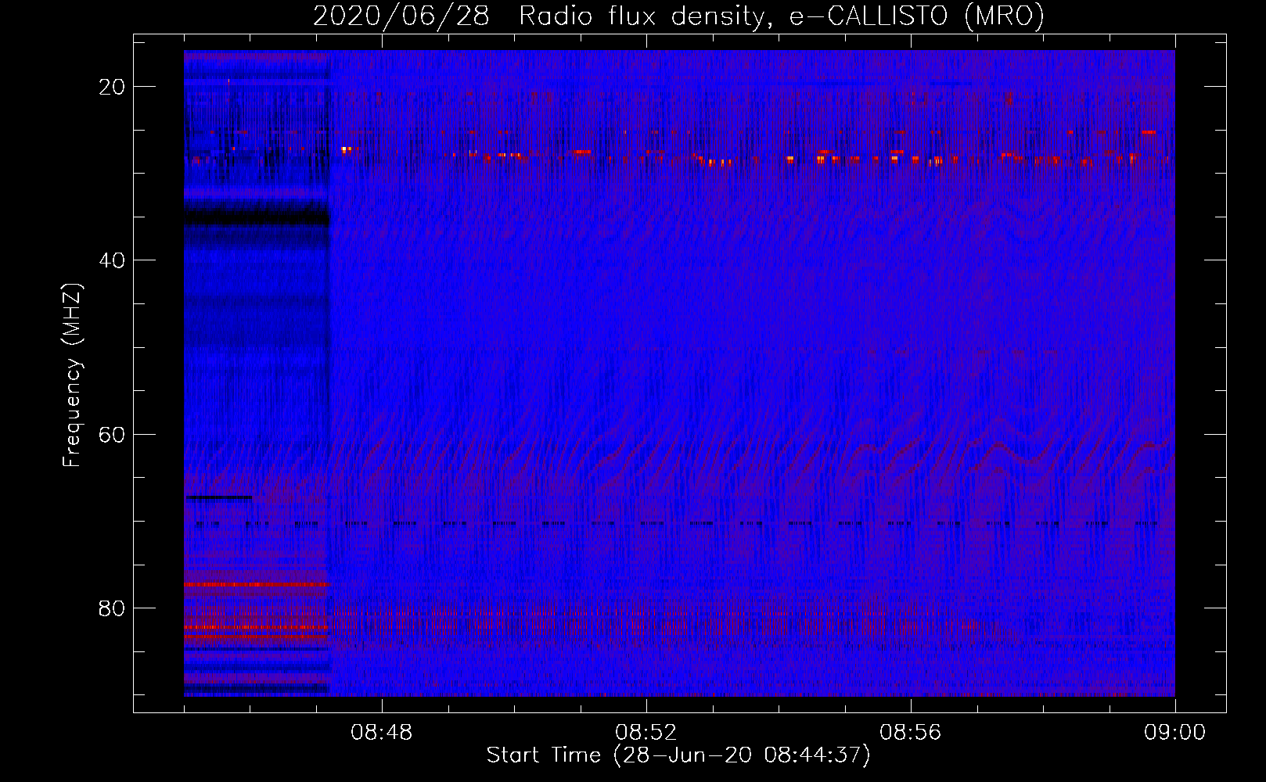1266x782 pixels.
Task: Click the 08:52 time tick label
Action: [x=646, y=733]
